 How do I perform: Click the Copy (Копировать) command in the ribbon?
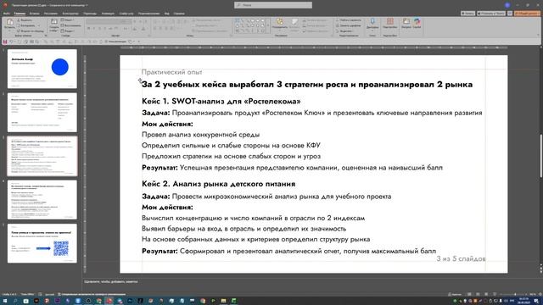pyautogui.click(x=26, y=25)
